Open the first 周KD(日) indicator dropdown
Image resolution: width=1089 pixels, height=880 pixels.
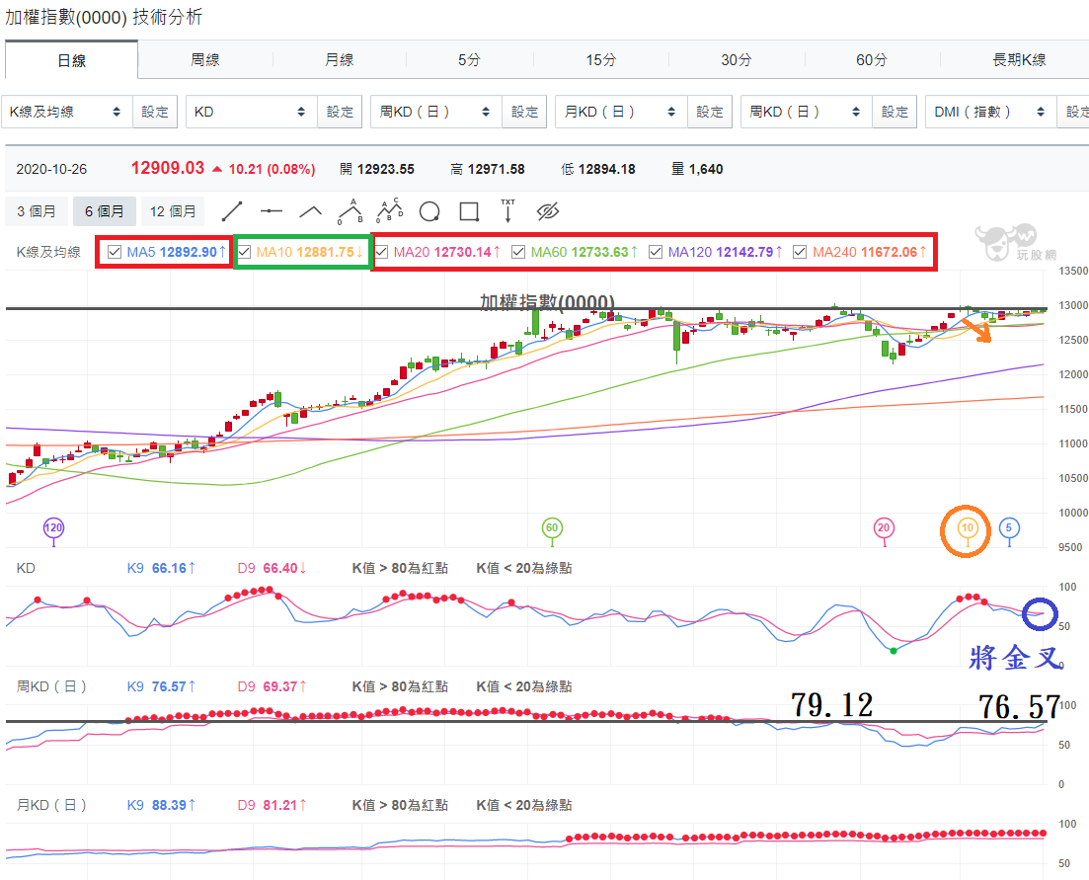[x=436, y=112]
